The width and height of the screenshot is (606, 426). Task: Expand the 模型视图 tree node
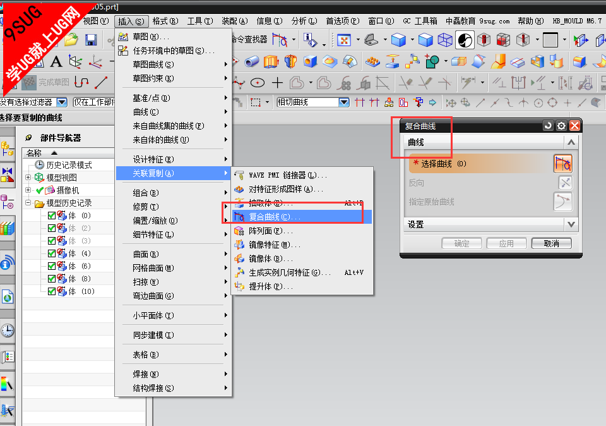click(x=28, y=177)
